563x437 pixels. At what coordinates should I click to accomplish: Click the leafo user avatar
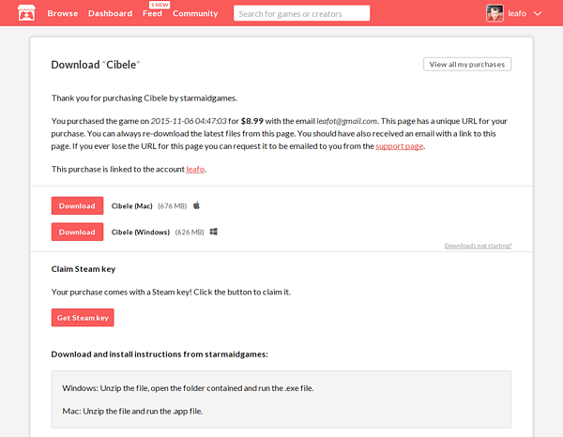pos(495,13)
